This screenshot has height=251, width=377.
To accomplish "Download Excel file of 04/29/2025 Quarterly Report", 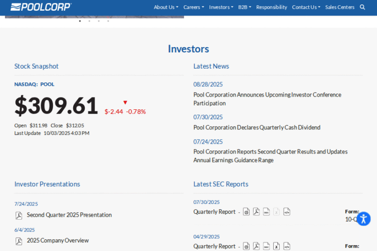I will point(276,246).
